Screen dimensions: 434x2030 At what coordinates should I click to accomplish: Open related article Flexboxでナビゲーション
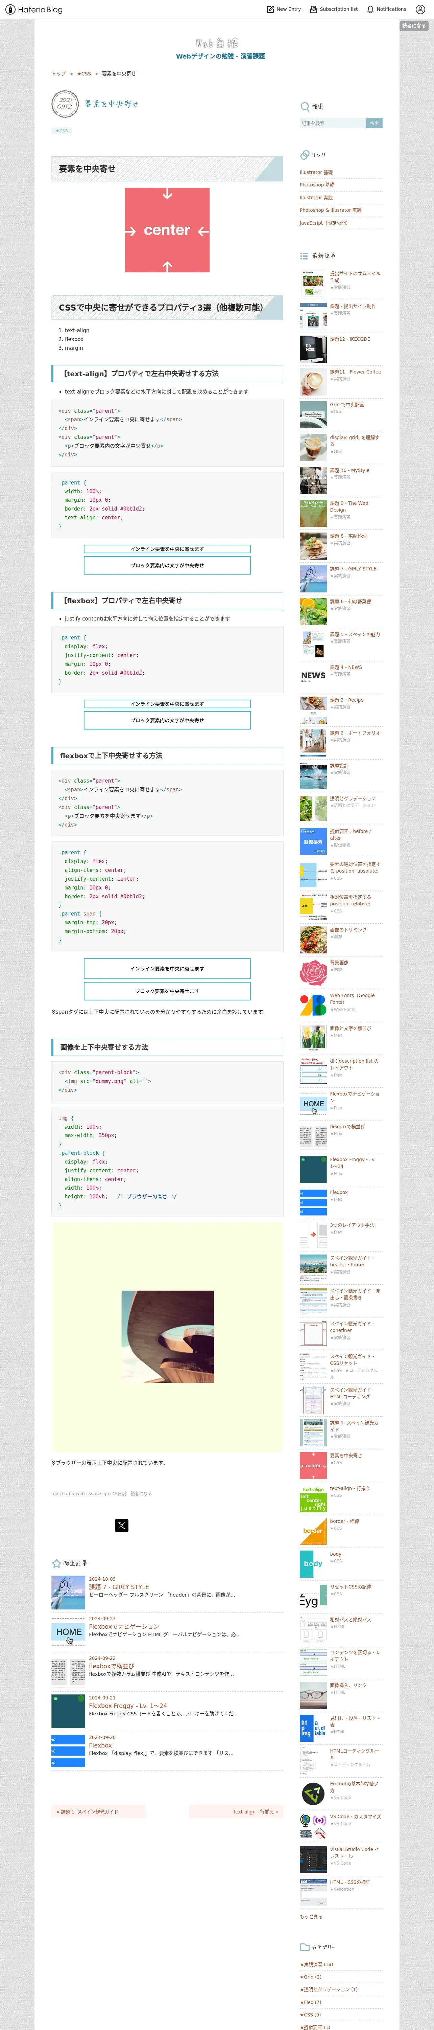[x=124, y=1626]
